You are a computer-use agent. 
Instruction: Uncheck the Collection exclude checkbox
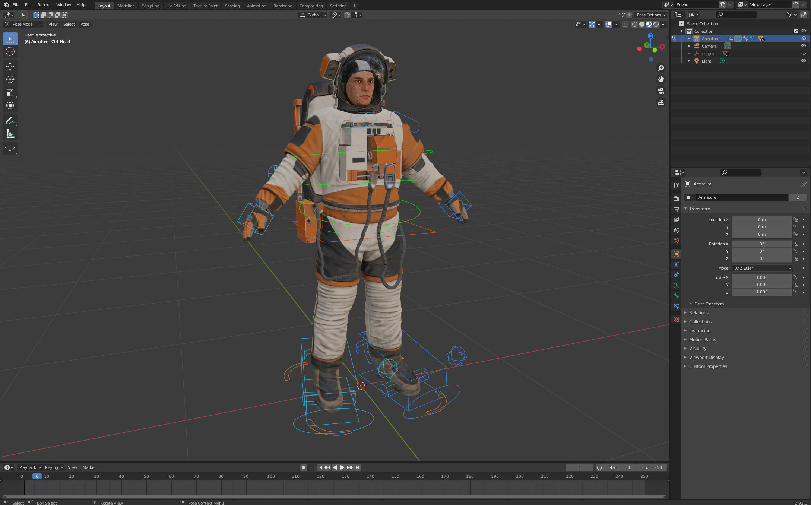click(796, 31)
